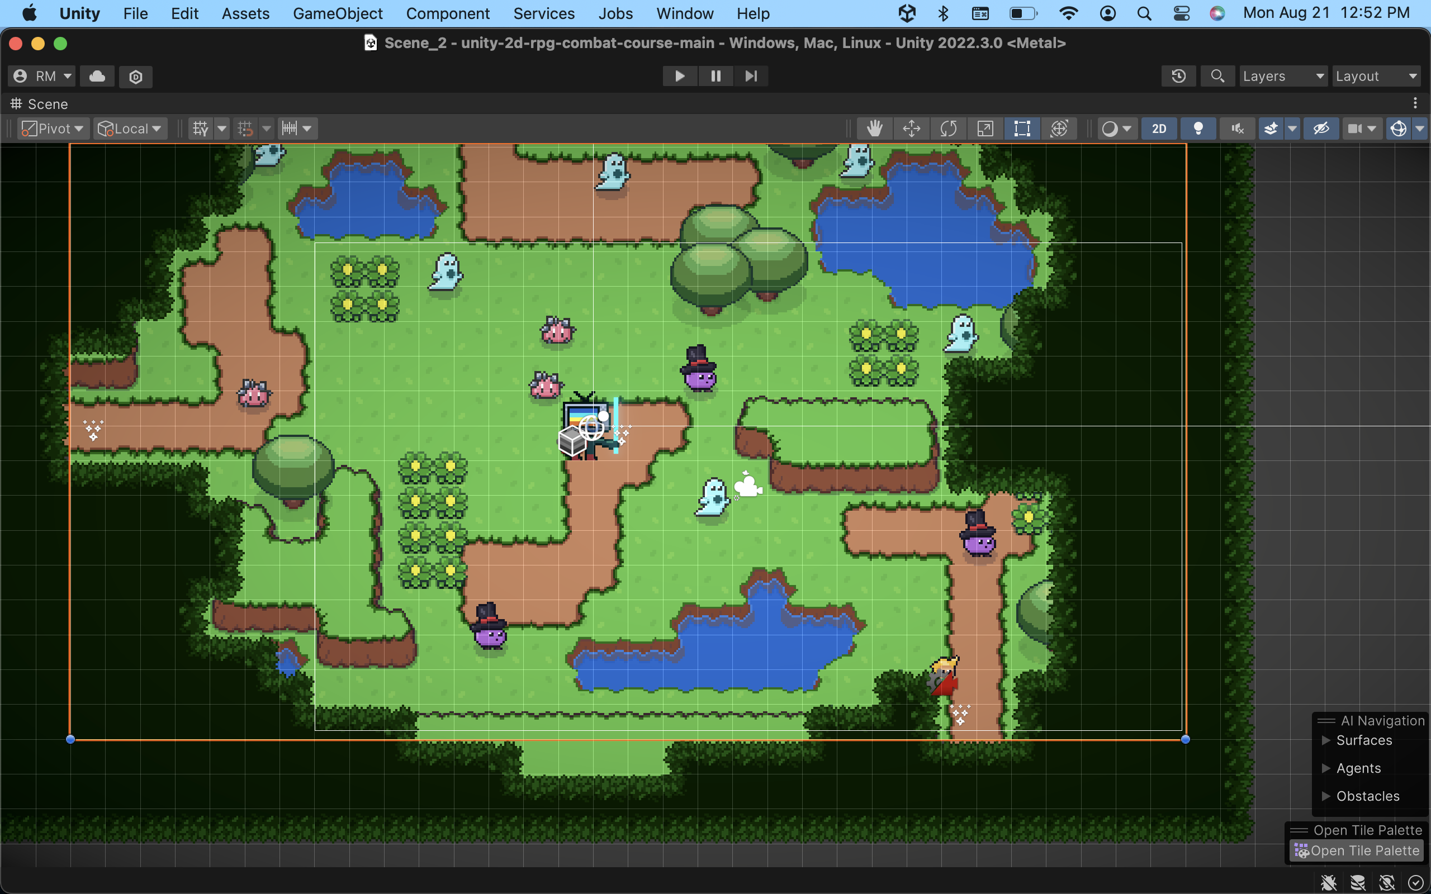
Task: Activate the Move tool
Action: click(911, 129)
